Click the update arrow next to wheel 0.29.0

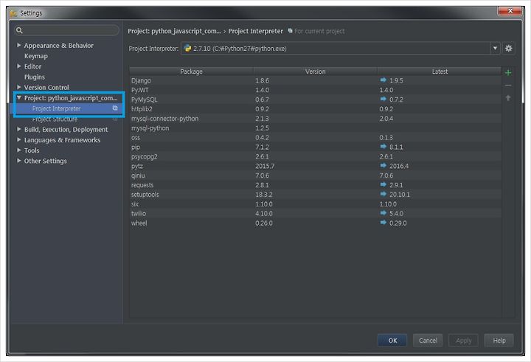point(383,223)
